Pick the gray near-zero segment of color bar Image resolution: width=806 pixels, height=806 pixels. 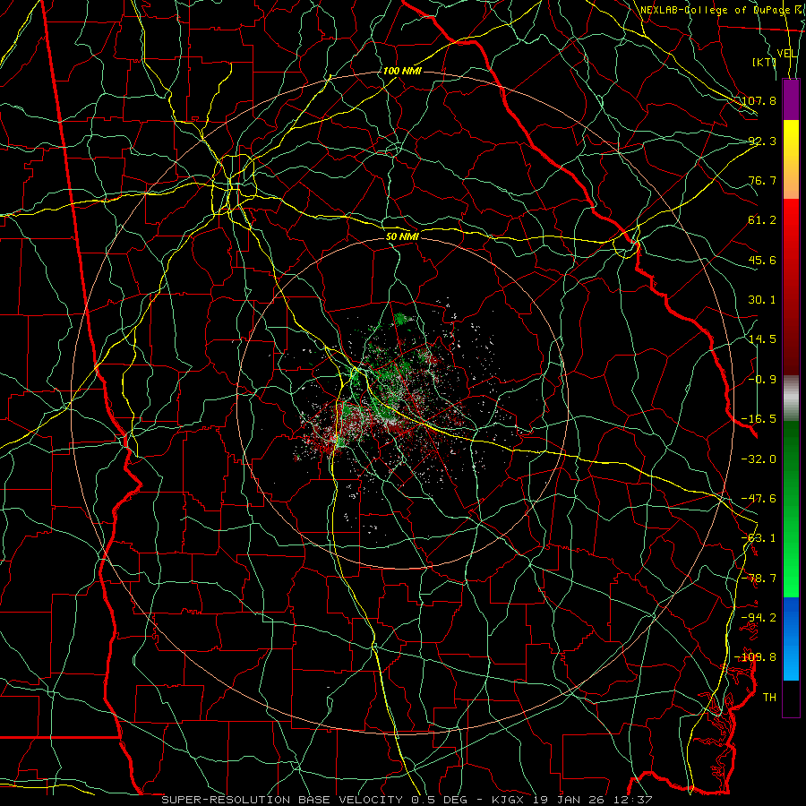791,399
